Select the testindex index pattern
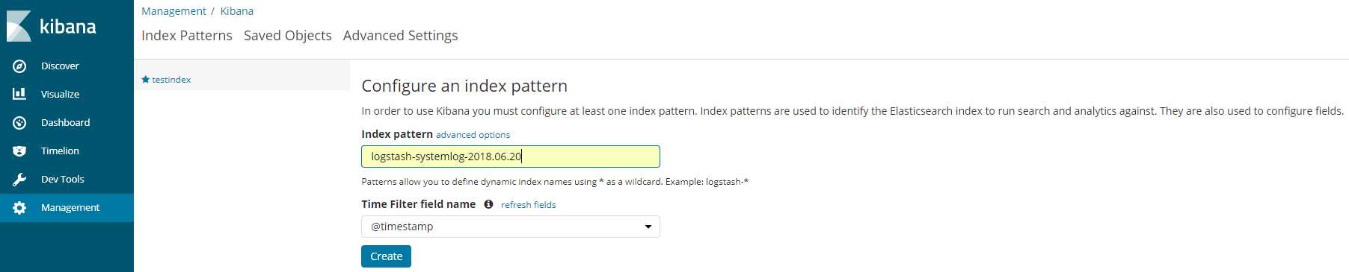Viewport: 1349px width, 272px height. 171,80
